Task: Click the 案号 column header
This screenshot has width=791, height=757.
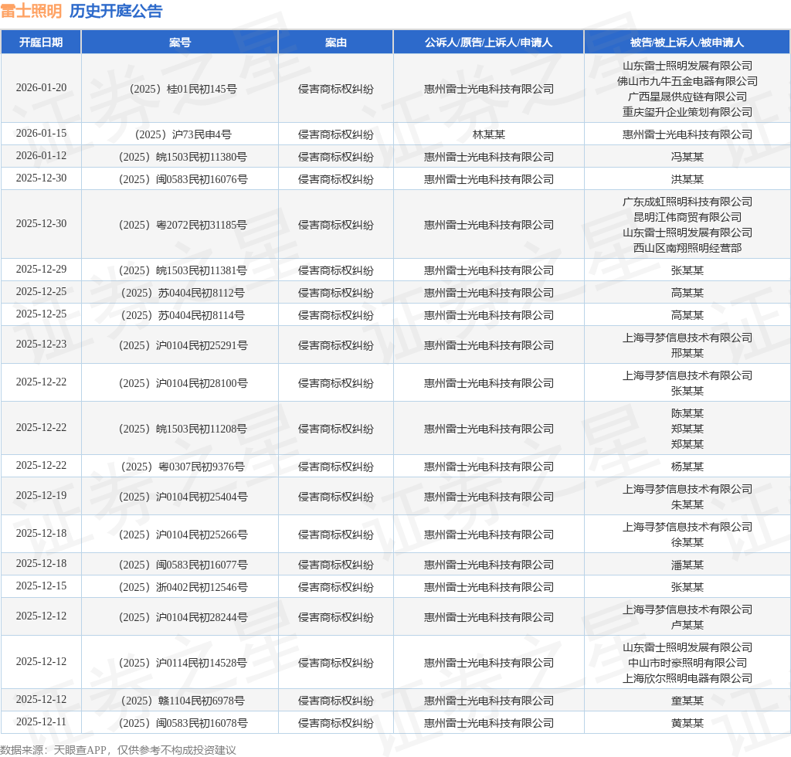Action: click(x=179, y=42)
